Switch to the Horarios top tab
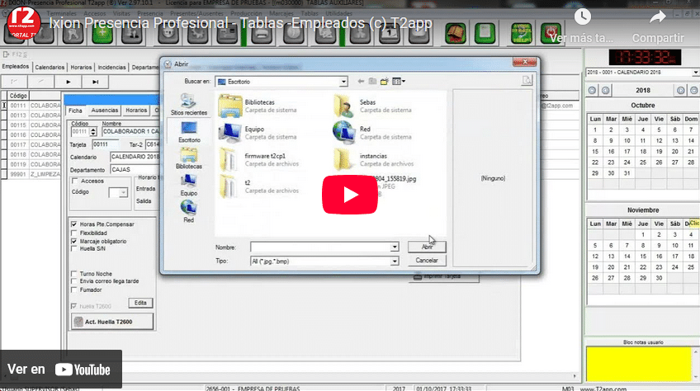Image resolution: width=700 pixels, height=391 pixels. (x=81, y=67)
